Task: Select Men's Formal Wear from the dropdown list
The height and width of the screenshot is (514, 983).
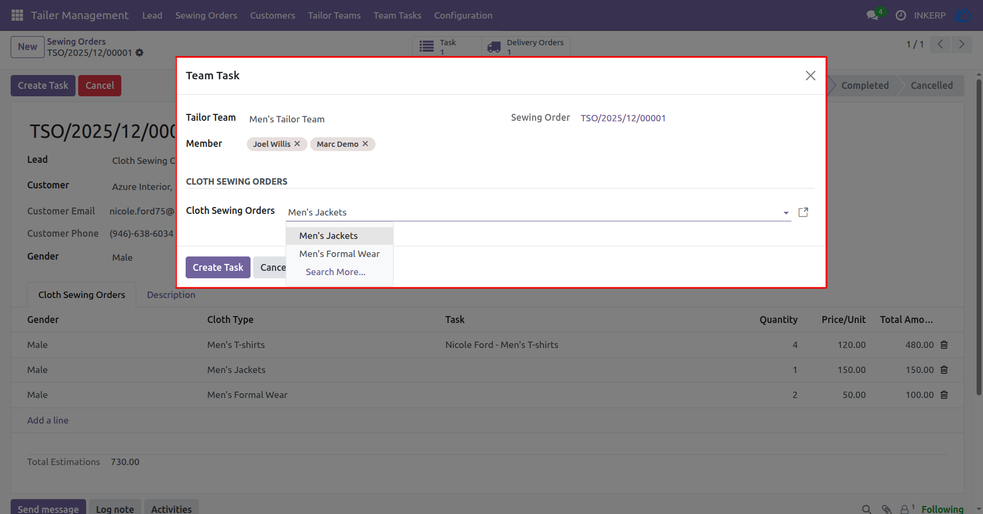Action: (x=339, y=254)
